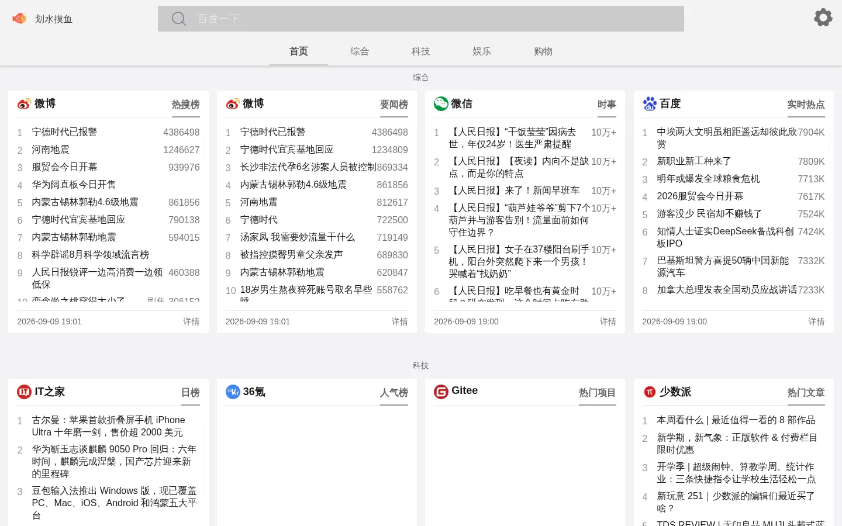Open 汤家凤 我需要炒流量干什么 item
Image resolution: width=842 pixels, height=526 pixels.
click(x=298, y=237)
